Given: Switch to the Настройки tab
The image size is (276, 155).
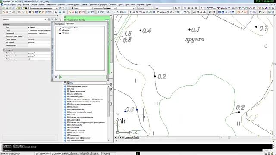Looking at the screenshot, I should [60, 24].
